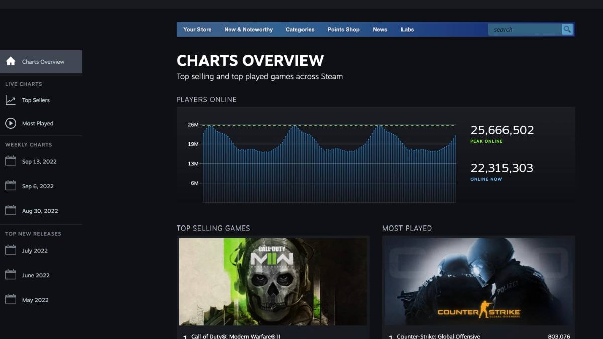Viewport: 603px width, 339px height.
Task: Click the 25,666,502 peak online figure
Action: (x=502, y=130)
